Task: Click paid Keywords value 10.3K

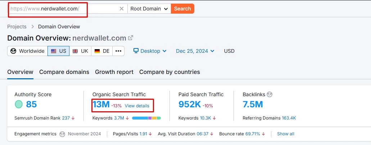Action: 205,118
